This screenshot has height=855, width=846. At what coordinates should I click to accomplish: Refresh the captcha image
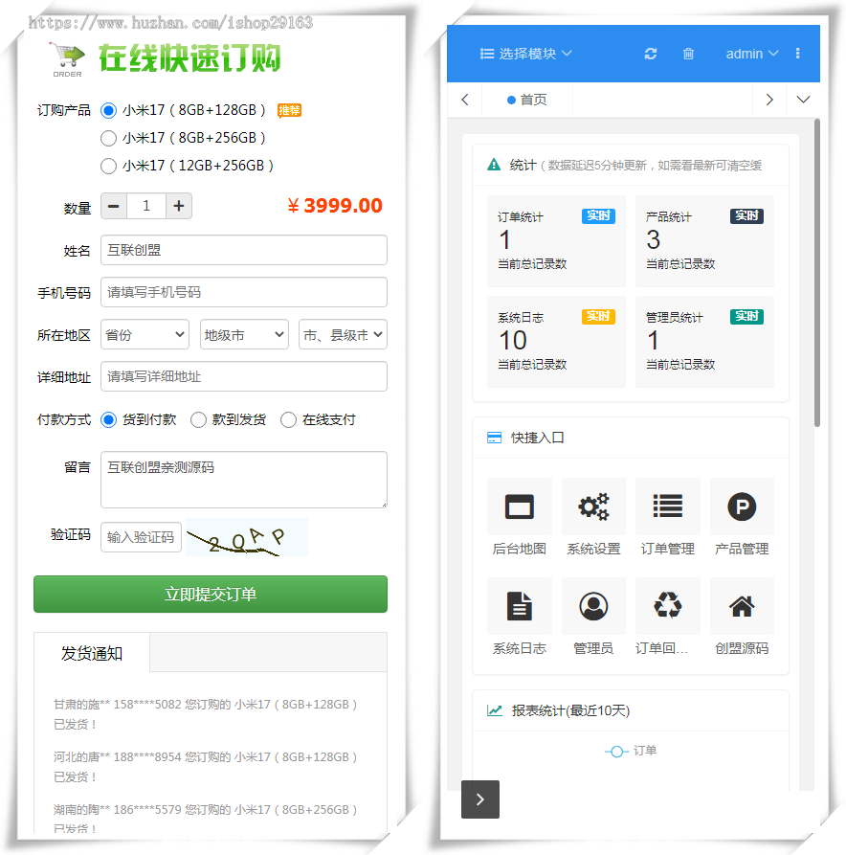click(247, 537)
